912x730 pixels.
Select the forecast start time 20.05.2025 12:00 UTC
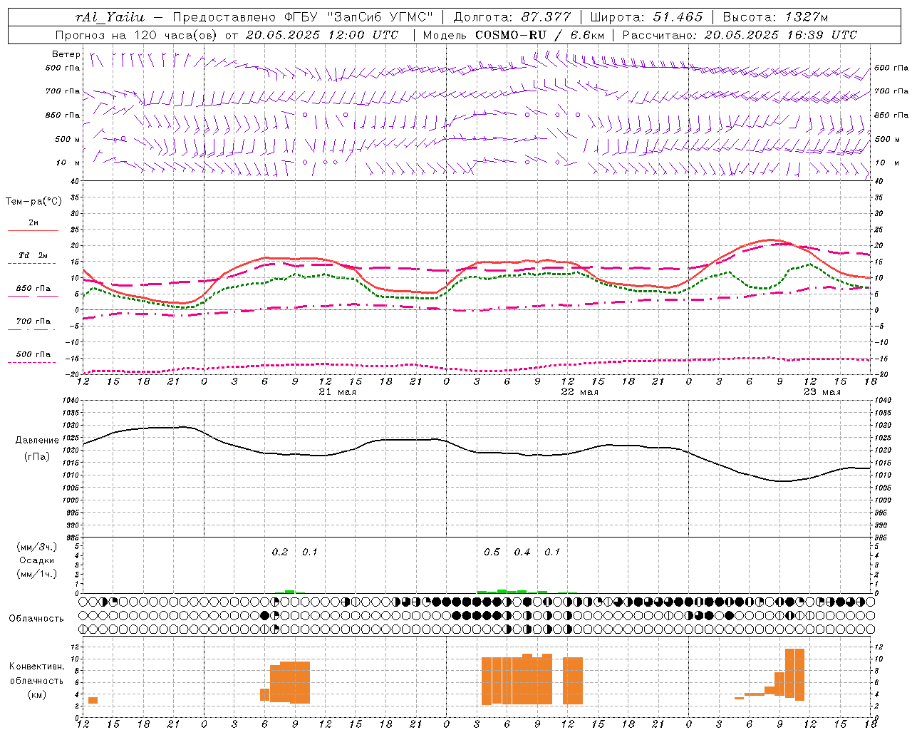[322, 35]
